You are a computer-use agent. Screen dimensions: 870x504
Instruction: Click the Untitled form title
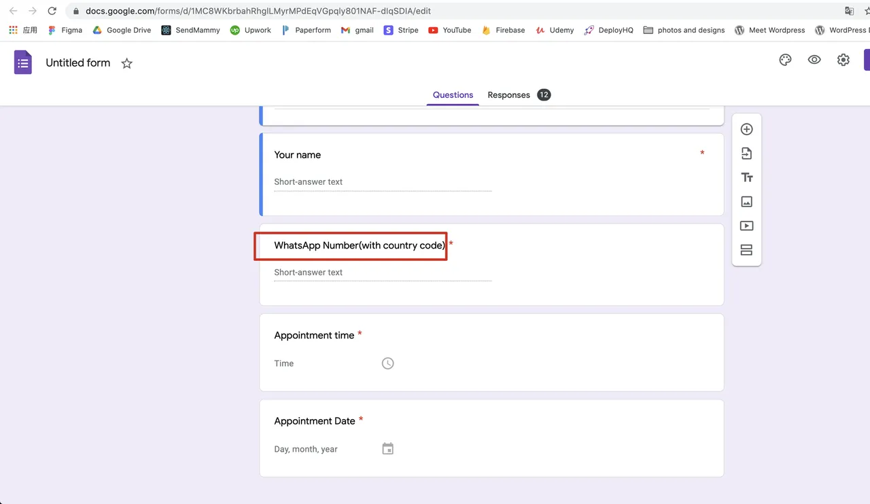(x=77, y=62)
